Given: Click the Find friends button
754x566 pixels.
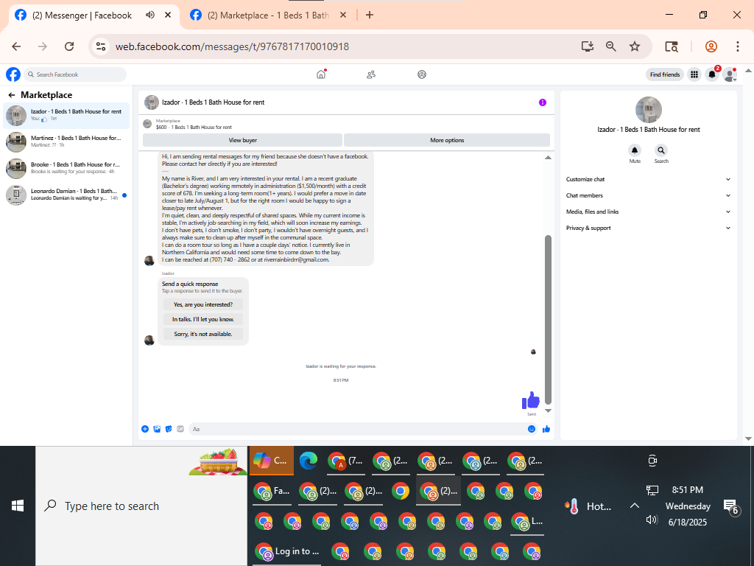Looking at the screenshot, I should pos(665,74).
